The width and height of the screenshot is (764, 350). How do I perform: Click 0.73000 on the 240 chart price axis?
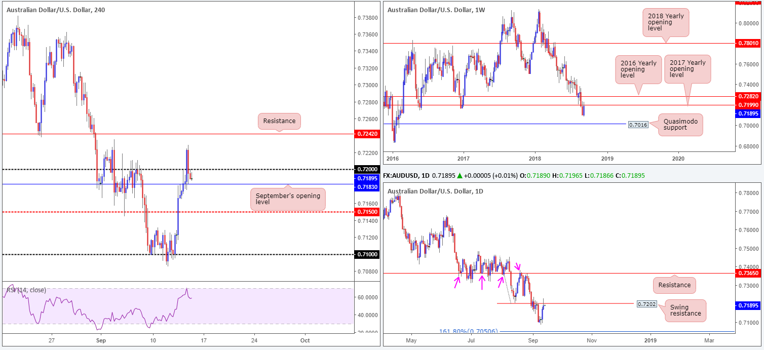pos(368,85)
